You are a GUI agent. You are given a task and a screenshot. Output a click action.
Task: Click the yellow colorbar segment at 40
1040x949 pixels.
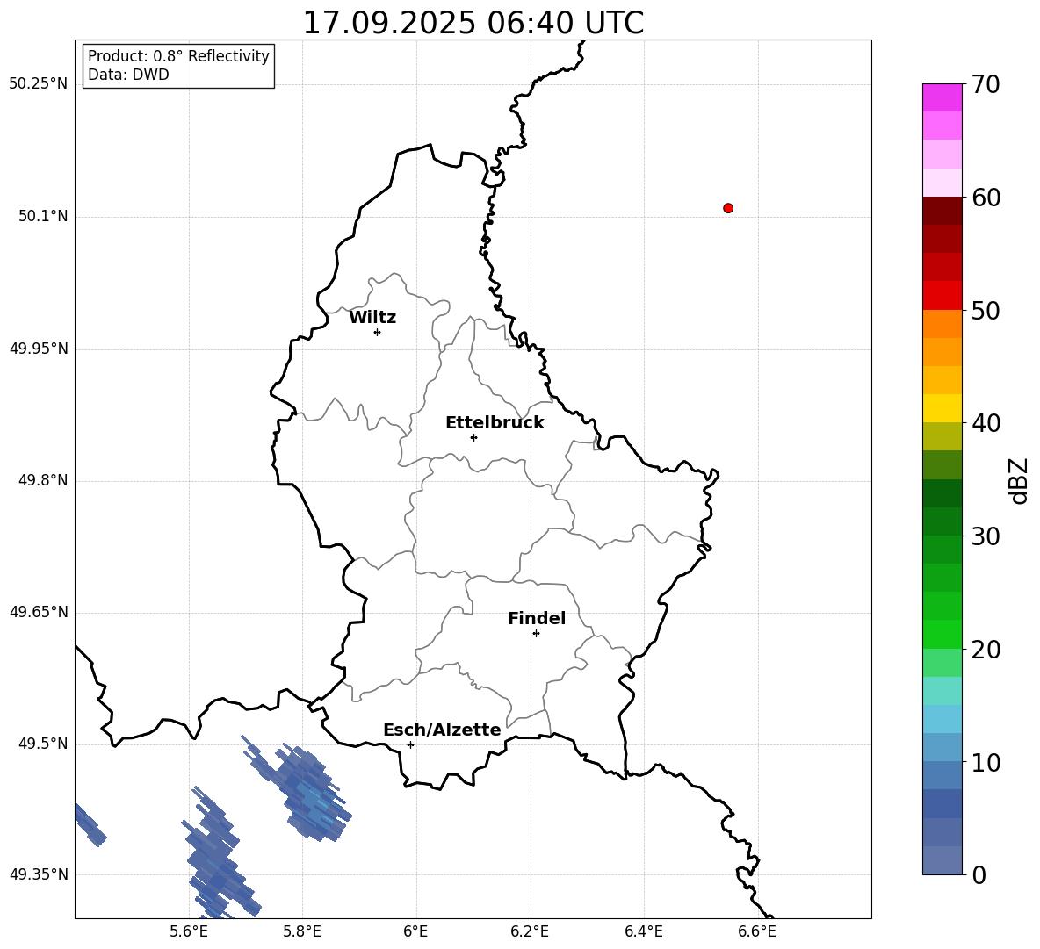click(942, 408)
